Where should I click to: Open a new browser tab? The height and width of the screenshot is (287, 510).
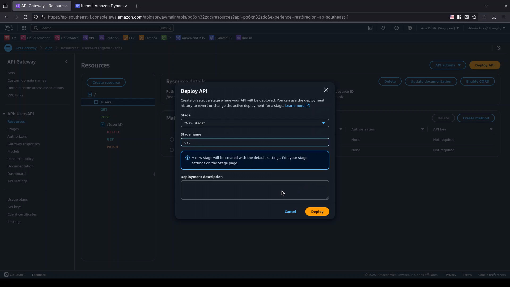[x=137, y=6]
